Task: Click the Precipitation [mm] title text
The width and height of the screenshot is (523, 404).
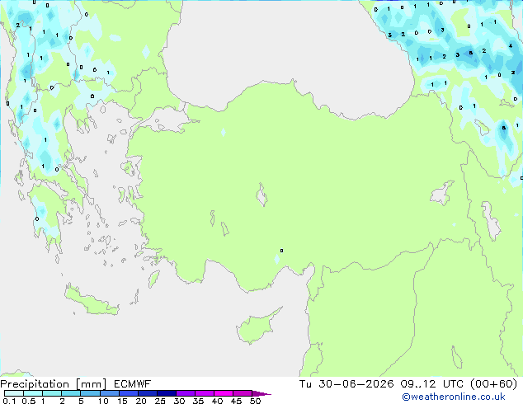Action: 53,384
